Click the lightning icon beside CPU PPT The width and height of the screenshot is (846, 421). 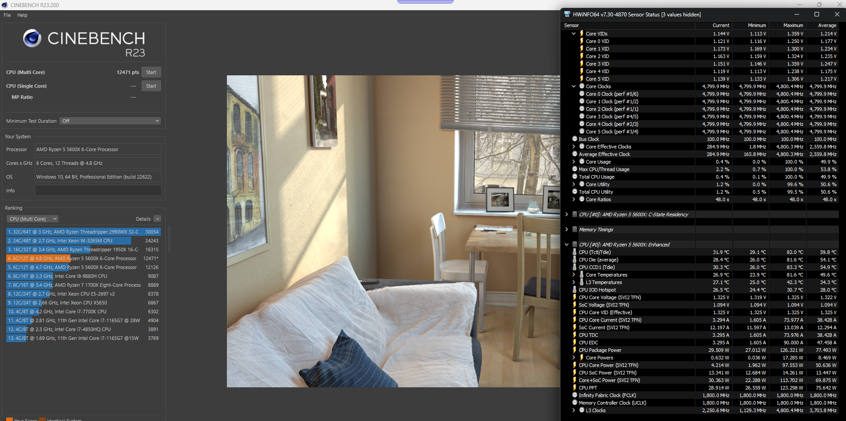(x=575, y=387)
